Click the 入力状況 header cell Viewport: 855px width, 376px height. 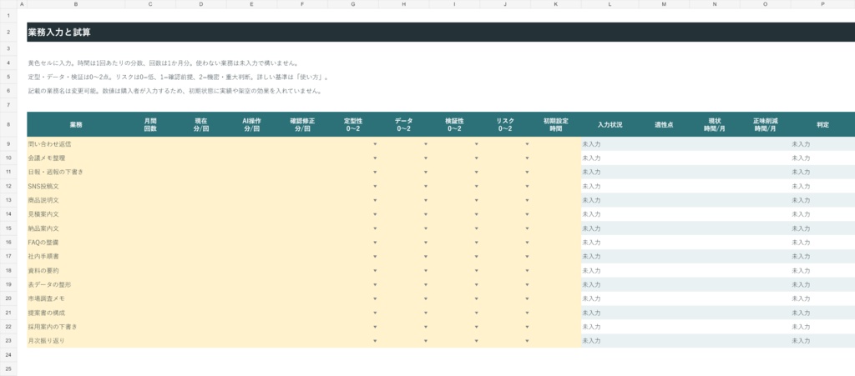610,124
